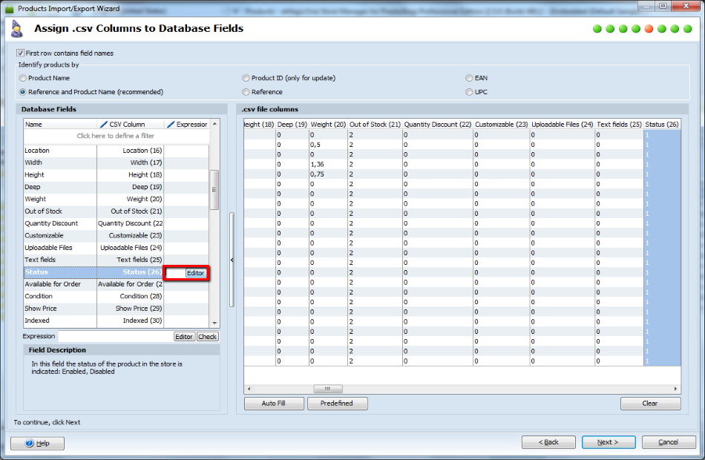
Task: Select the Location field row
Action: pyautogui.click(x=116, y=151)
